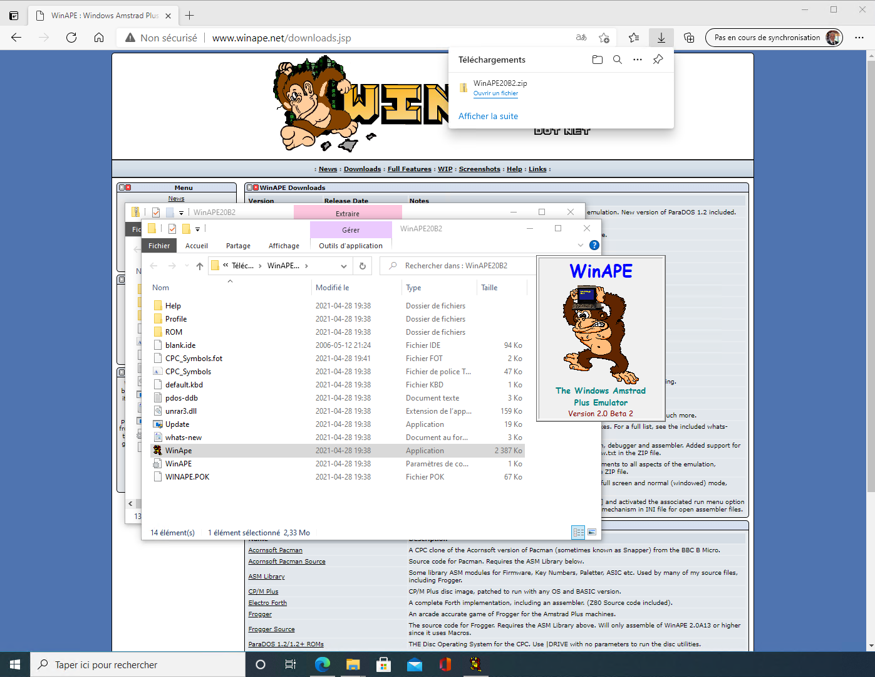Click Afficher la suite in downloads
This screenshot has height=677, width=875.
(488, 116)
